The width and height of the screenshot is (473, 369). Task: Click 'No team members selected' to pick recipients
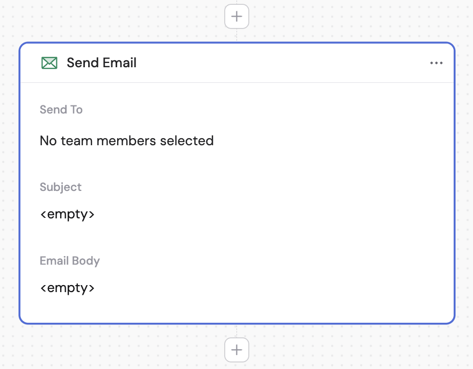[126, 140]
